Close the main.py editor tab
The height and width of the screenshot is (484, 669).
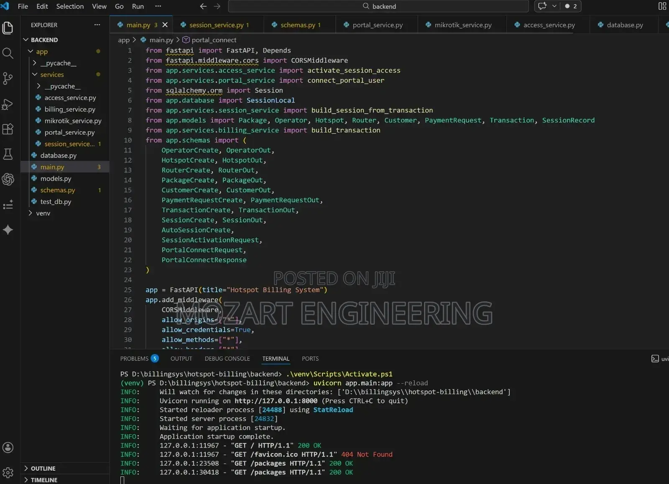pyautogui.click(x=165, y=25)
